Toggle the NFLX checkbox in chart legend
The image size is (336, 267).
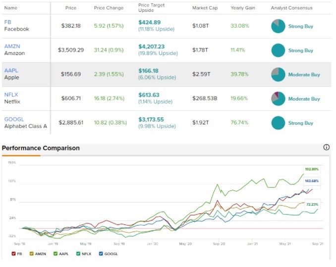[78, 254]
